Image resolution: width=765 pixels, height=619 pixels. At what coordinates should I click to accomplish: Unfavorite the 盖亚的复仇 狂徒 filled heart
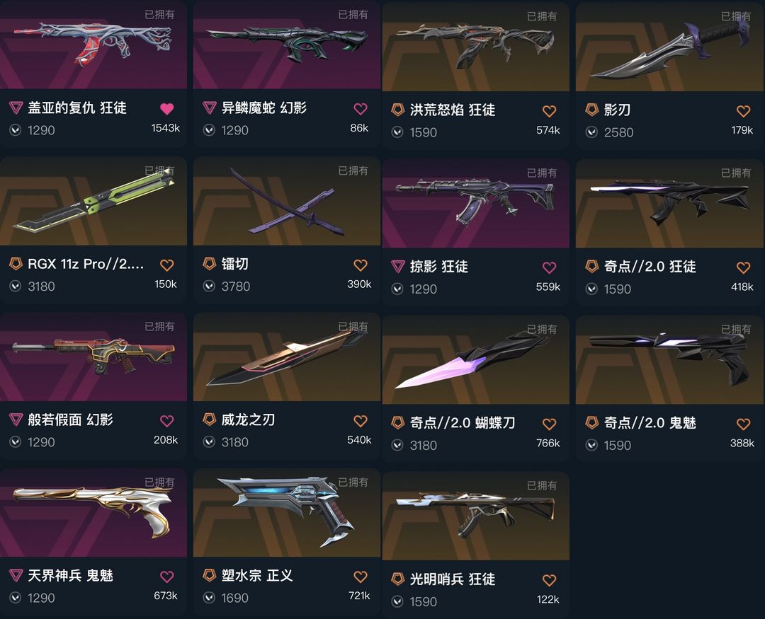(x=167, y=109)
